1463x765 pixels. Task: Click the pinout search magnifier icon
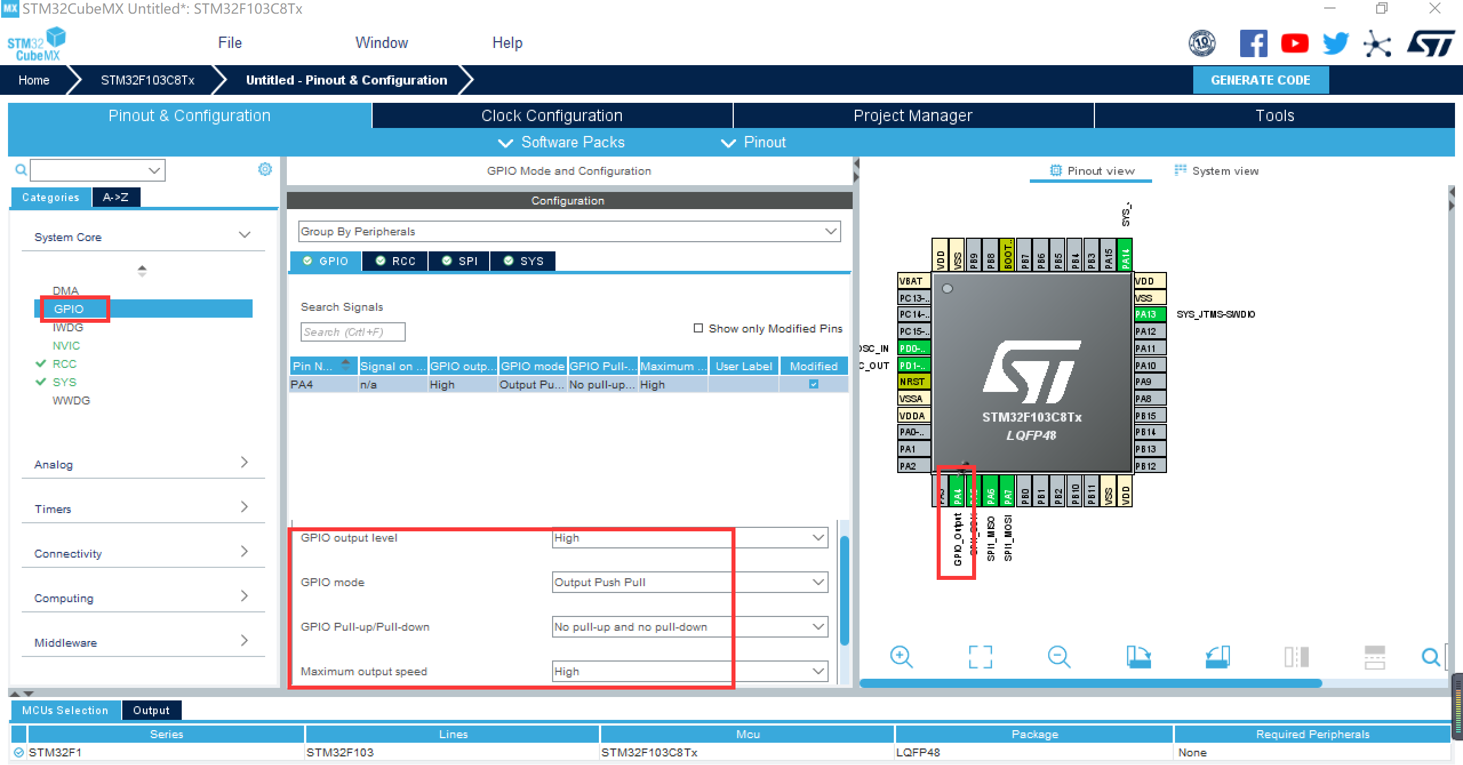[x=1430, y=656]
